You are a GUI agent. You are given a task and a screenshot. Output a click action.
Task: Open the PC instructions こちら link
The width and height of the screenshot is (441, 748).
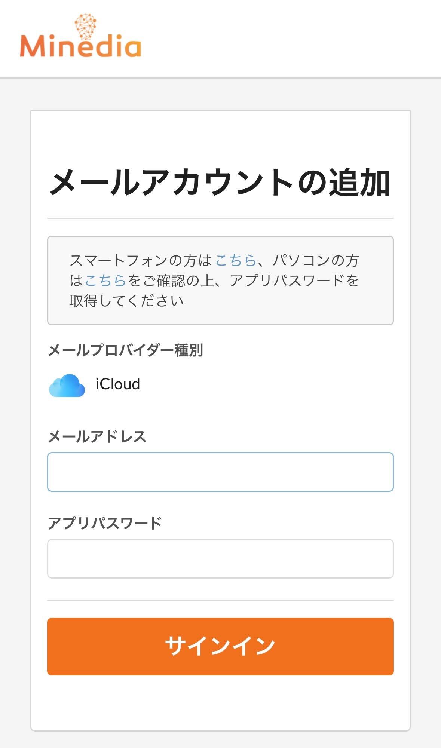coord(105,280)
